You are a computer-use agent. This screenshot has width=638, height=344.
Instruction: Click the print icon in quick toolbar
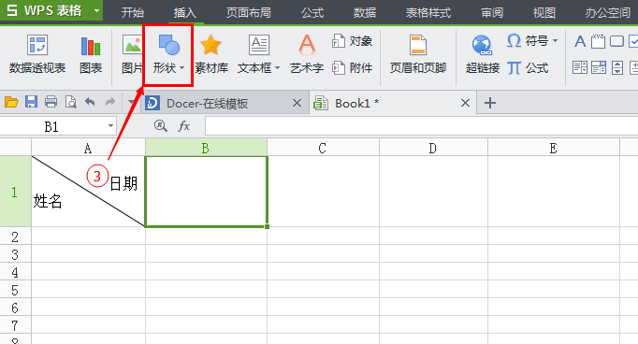(51, 102)
